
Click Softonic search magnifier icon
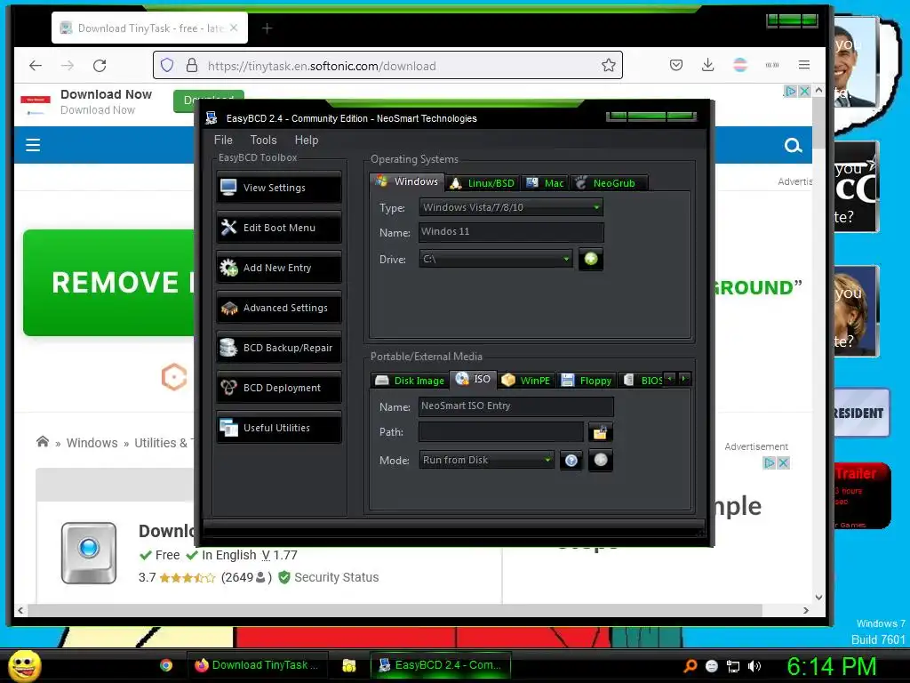793,145
